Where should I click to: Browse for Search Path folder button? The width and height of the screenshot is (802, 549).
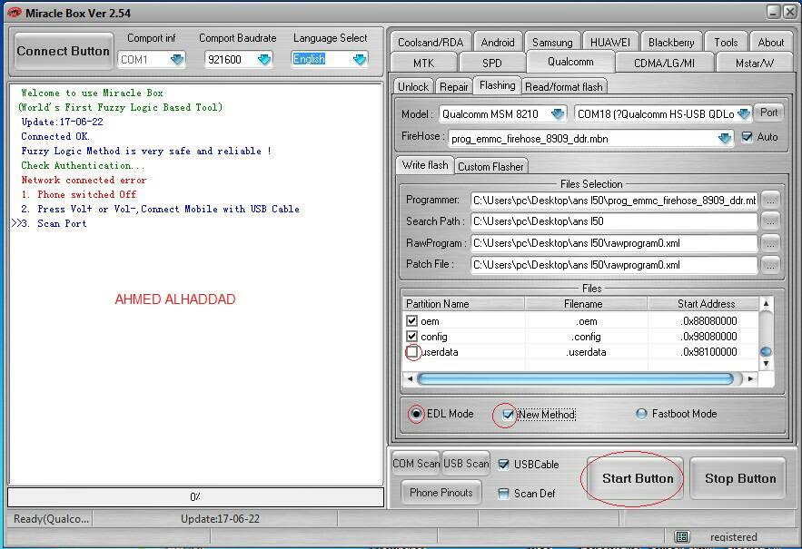coord(770,221)
